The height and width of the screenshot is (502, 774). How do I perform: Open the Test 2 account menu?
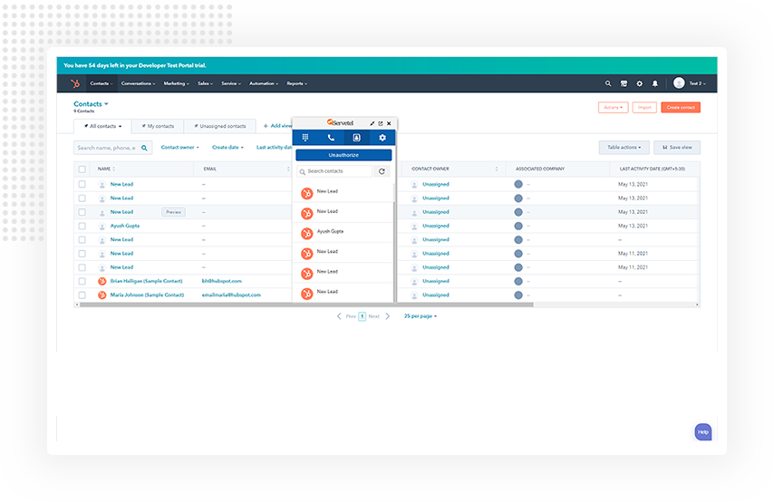[x=698, y=84]
